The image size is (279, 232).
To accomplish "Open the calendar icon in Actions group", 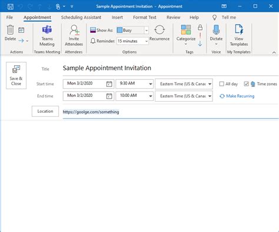I will [21, 30].
